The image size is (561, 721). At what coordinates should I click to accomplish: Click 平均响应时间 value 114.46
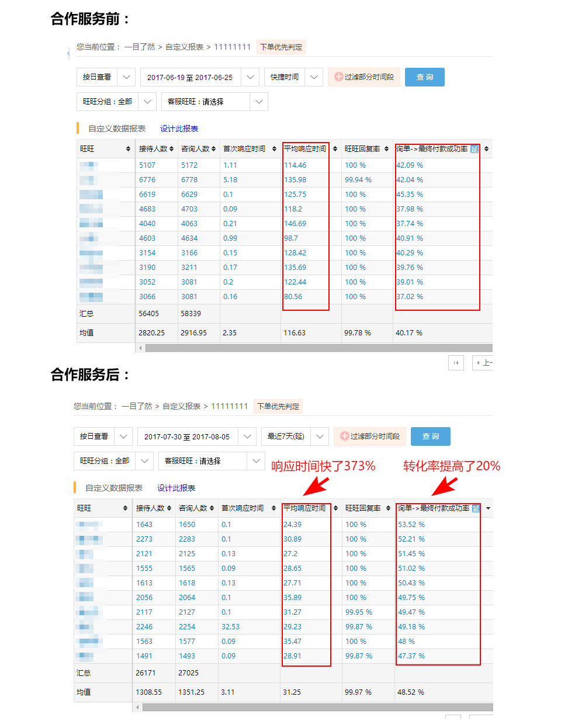coord(295,165)
